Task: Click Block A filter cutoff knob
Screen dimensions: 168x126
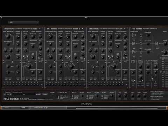Action: coord(18,37)
